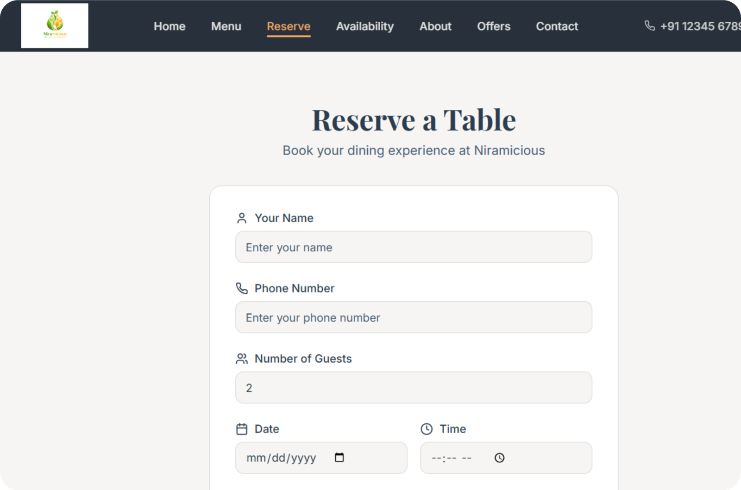This screenshot has width=741, height=490.
Task: Open the date picker calendar button
Action: coord(339,458)
